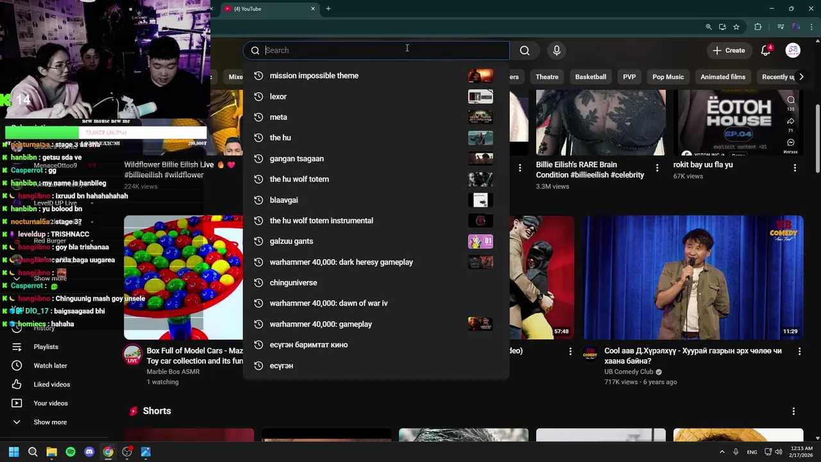Open 'Billie Eilish's RARE Brain Condition' title
This screenshot has width=821, height=462.
[x=590, y=170]
